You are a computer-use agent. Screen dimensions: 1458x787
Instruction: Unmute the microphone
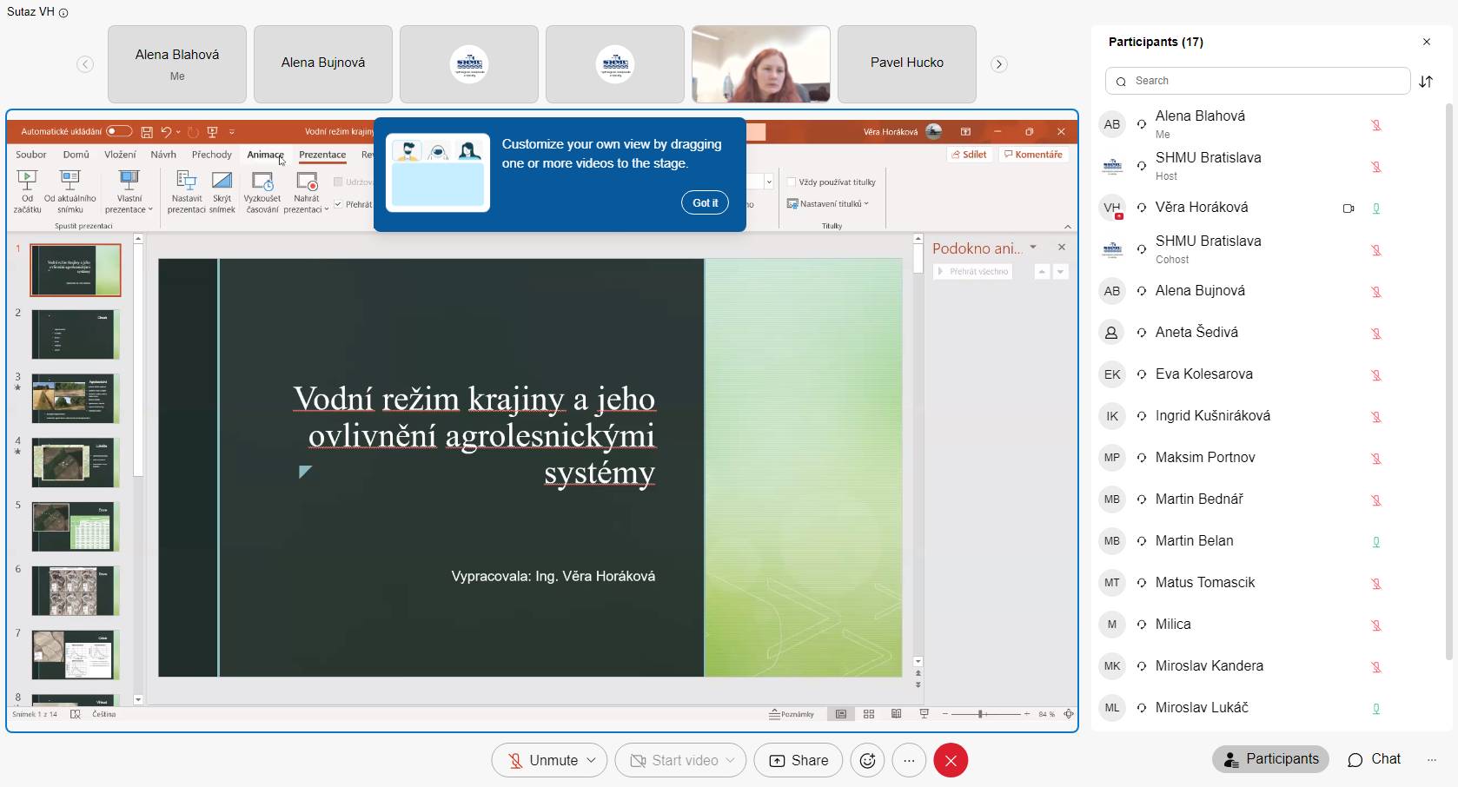[542, 761]
